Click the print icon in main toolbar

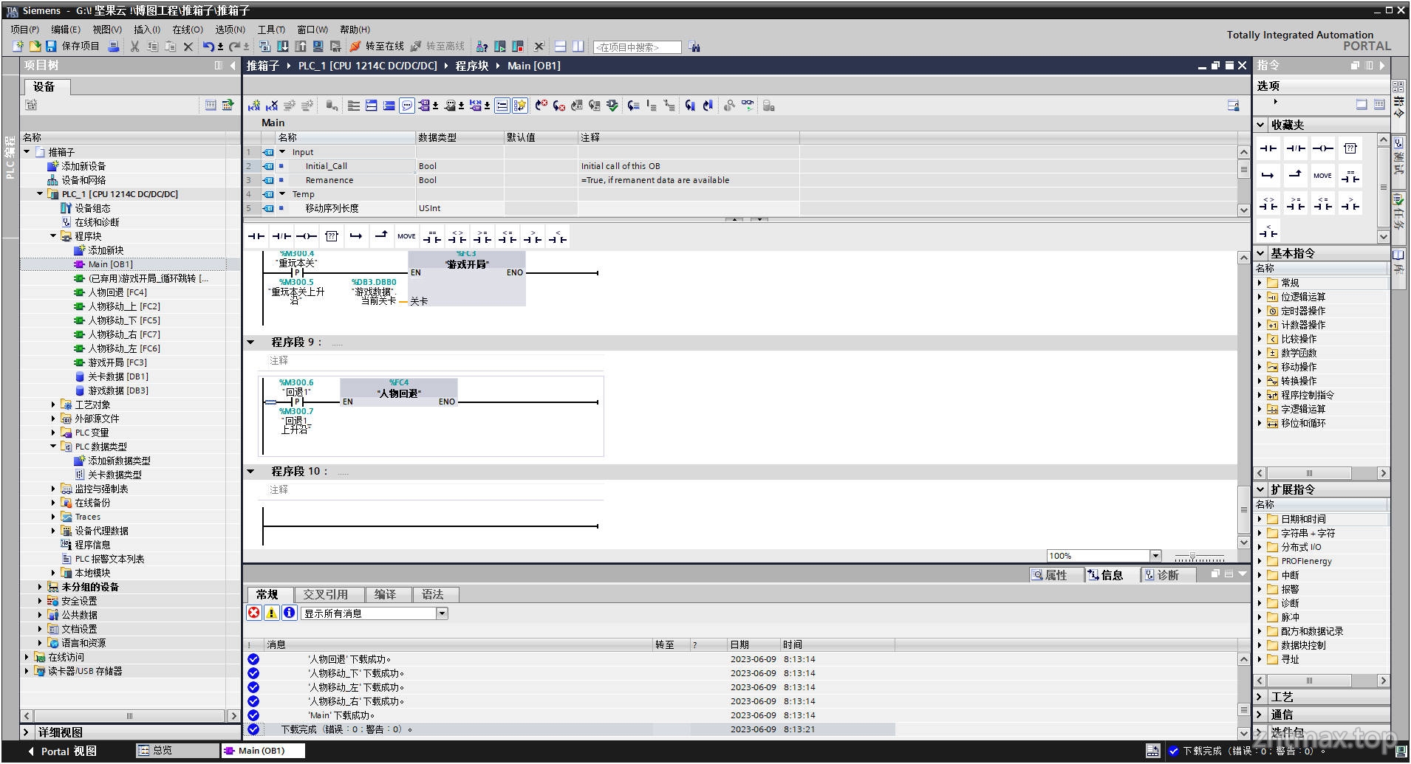[114, 47]
